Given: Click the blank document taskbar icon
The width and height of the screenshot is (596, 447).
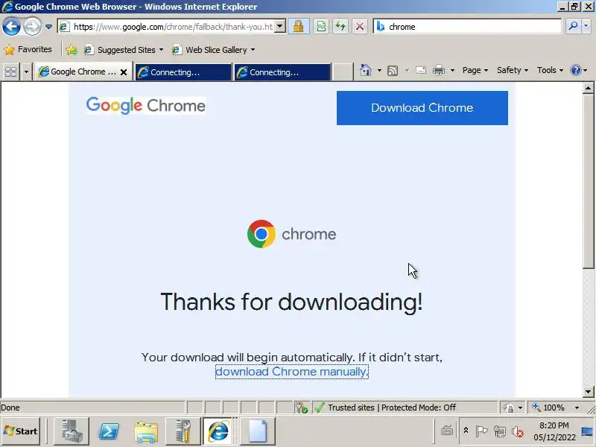Looking at the screenshot, I should click(258, 431).
